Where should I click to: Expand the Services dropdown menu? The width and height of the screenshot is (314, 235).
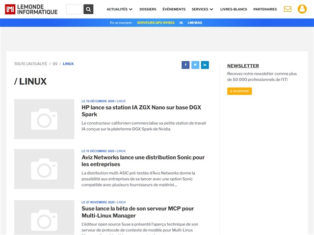[x=202, y=9]
